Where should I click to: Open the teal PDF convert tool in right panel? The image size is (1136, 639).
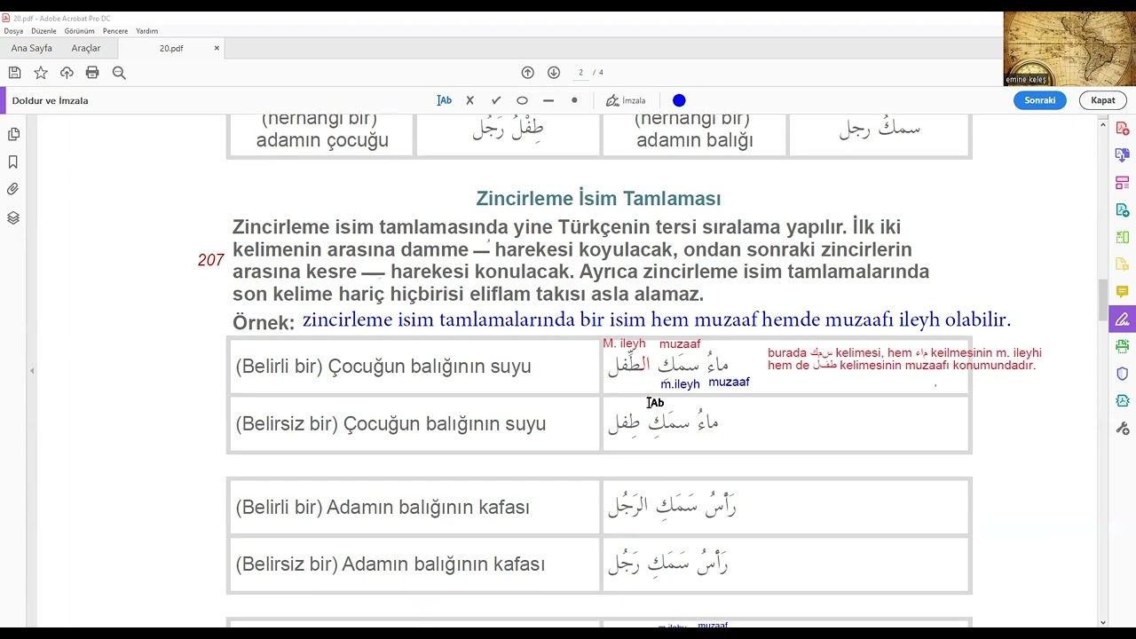(x=1123, y=210)
